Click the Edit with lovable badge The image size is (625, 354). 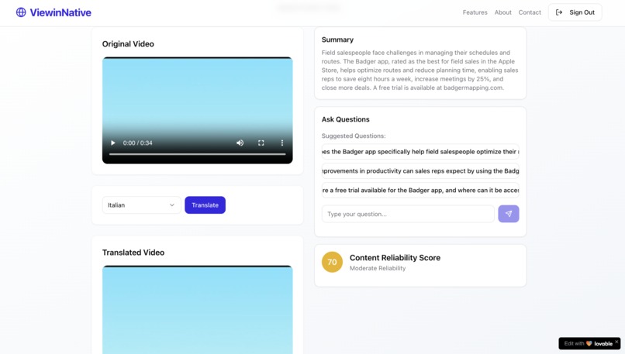586,343
